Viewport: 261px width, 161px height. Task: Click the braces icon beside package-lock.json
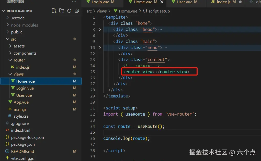pos(7,137)
